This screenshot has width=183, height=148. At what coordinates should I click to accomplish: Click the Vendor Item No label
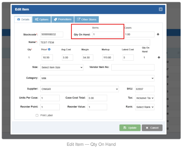99,67
